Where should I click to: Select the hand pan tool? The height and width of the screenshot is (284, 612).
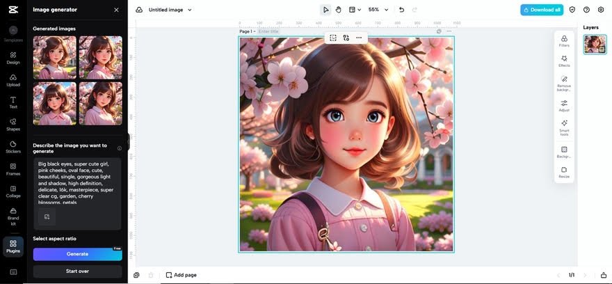(338, 10)
